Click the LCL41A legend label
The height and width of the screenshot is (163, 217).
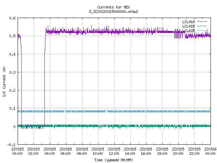[x=189, y=22]
